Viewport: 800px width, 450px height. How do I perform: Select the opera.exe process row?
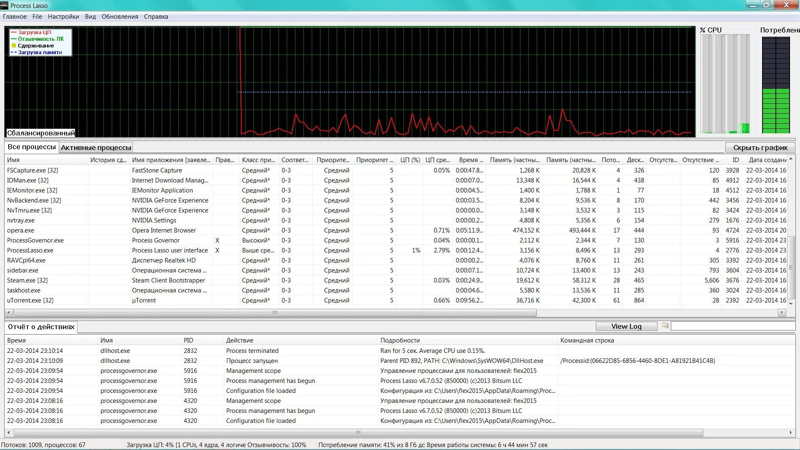click(21, 230)
